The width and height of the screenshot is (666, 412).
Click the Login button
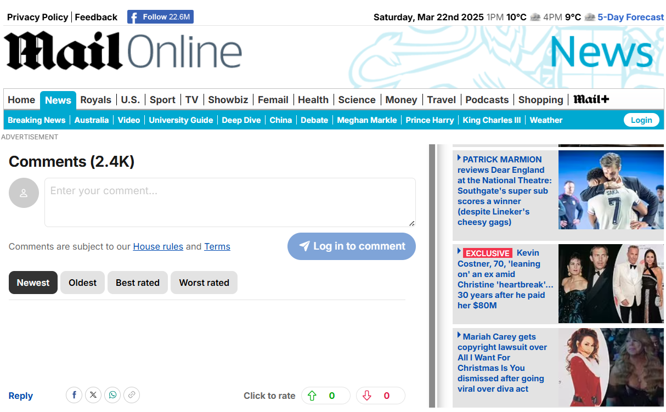click(641, 120)
